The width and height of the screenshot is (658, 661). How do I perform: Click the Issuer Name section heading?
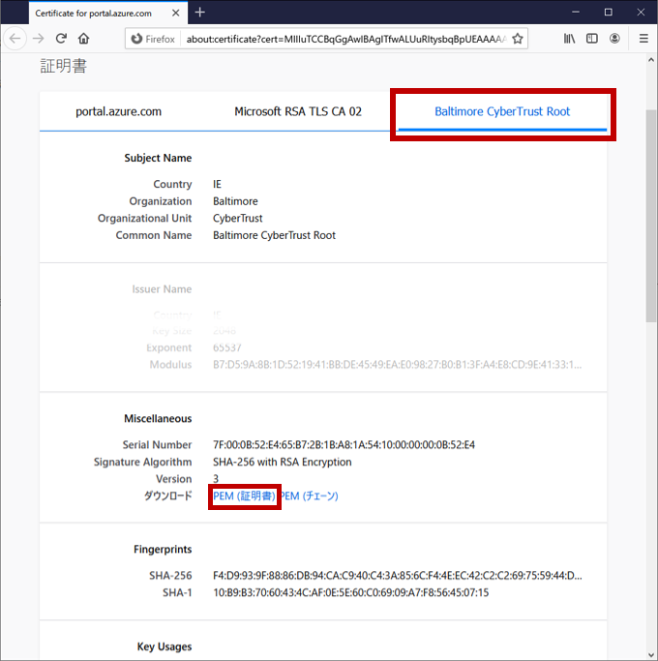coord(162,289)
